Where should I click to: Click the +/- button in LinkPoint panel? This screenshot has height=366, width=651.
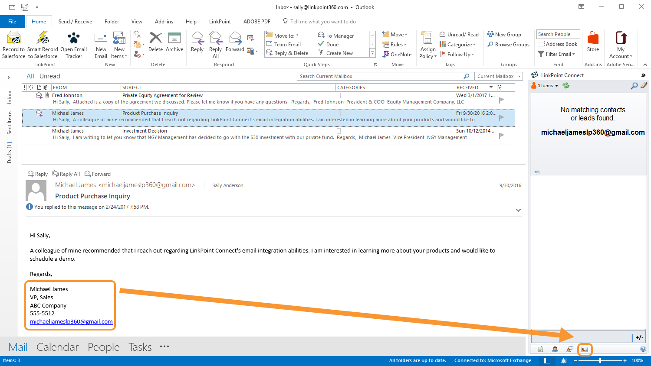(x=639, y=337)
